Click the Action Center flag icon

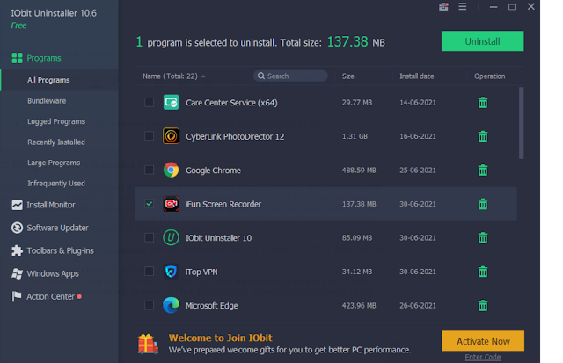(x=17, y=296)
